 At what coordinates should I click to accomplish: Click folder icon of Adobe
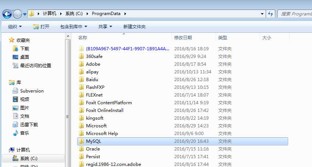[x=81, y=64]
